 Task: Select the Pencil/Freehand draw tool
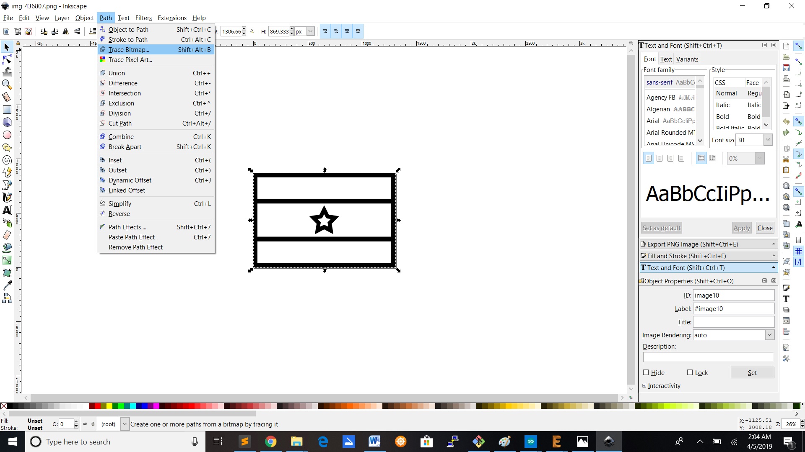8,172
